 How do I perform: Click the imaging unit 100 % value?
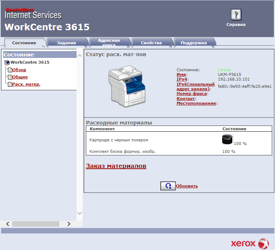[229, 151]
